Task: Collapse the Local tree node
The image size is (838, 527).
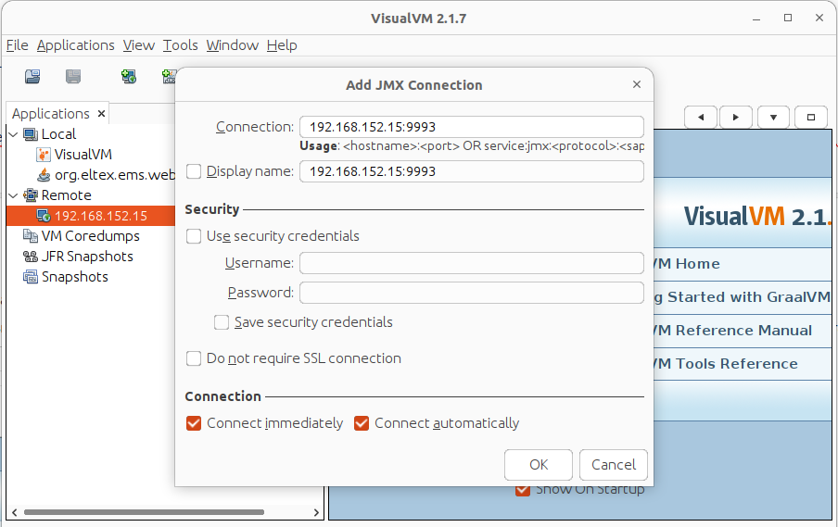Action: [x=13, y=134]
